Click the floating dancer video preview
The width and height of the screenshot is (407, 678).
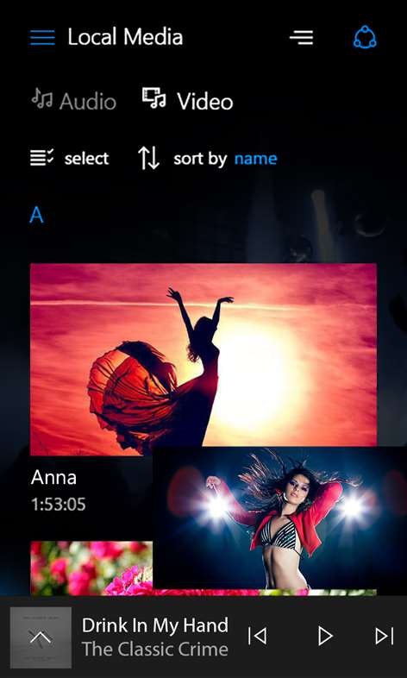279,518
